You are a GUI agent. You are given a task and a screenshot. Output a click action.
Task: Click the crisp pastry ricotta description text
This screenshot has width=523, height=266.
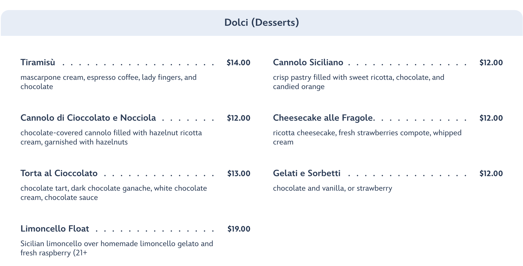pyautogui.click(x=358, y=82)
